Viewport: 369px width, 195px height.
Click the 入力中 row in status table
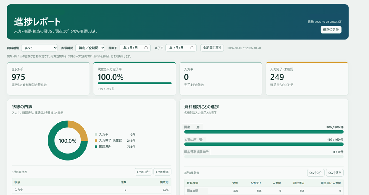pos(92,190)
